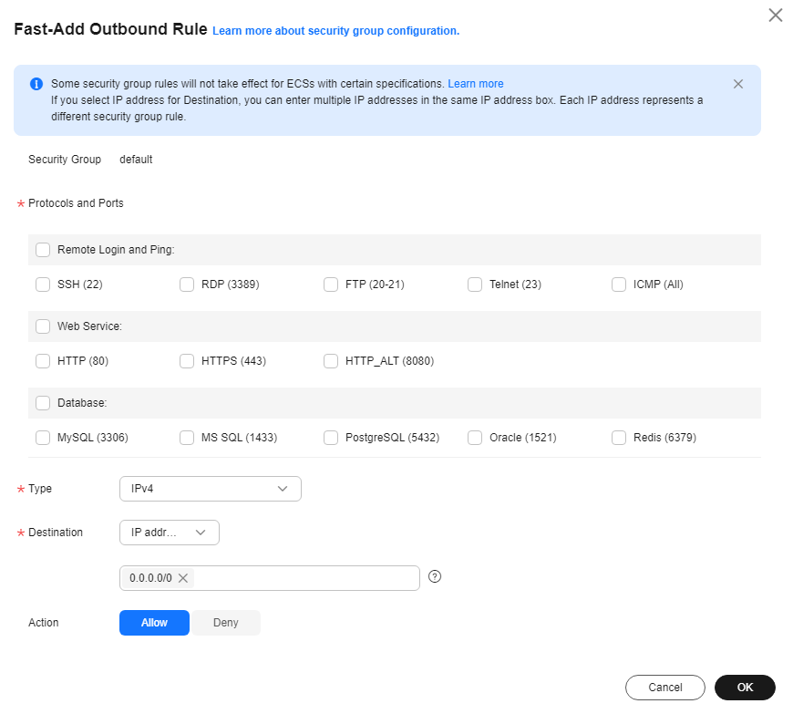The width and height of the screenshot is (793, 714).
Task: Confirm the rule with OK
Action: pos(745,688)
